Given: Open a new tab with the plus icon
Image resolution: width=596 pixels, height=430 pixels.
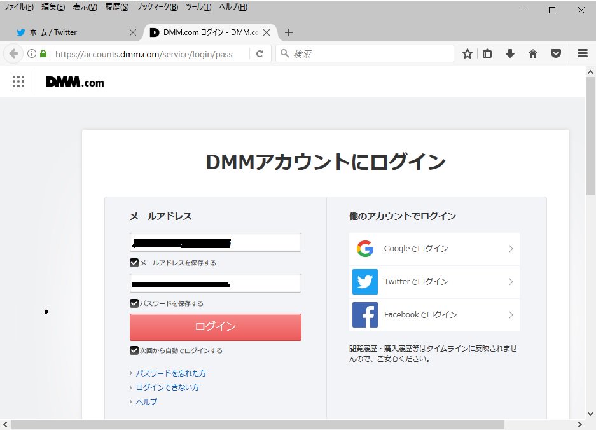Looking at the screenshot, I should pyautogui.click(x=289, y=32).
